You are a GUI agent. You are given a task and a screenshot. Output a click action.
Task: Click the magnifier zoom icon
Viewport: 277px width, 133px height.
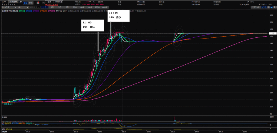pyautogui.click(x=266, y=7)
